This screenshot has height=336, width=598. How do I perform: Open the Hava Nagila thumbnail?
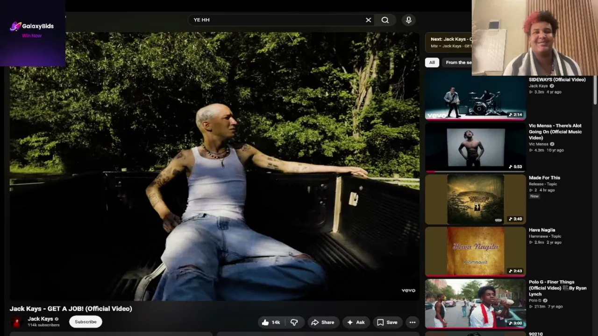pyautogui.click(x=475, y=252)
